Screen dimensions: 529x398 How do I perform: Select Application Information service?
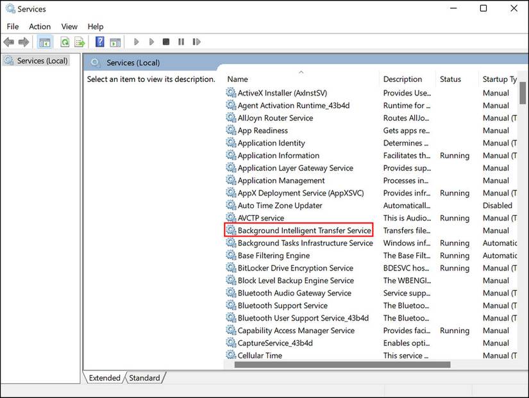tap(278, 155)
